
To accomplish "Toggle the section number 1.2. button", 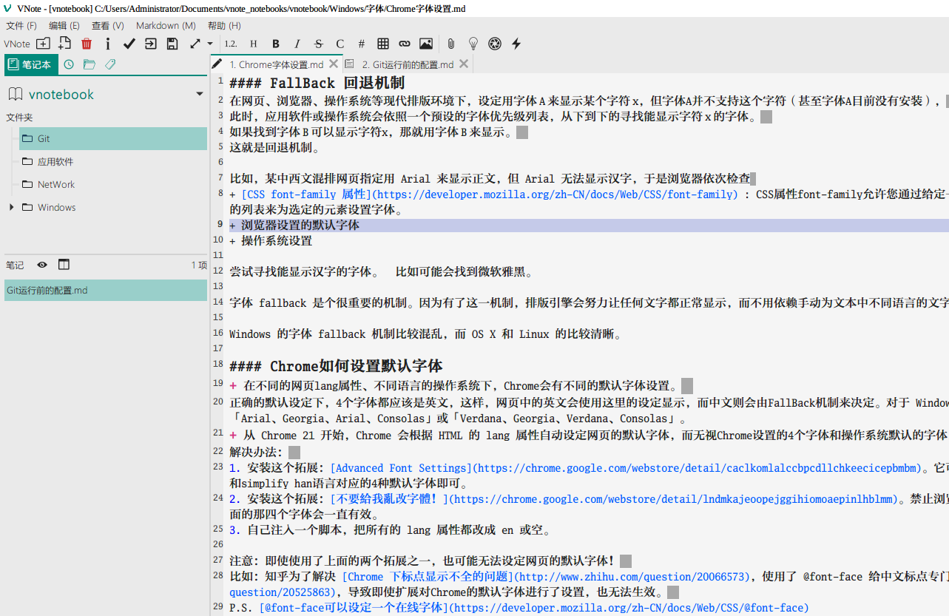I will click(231, 44).
